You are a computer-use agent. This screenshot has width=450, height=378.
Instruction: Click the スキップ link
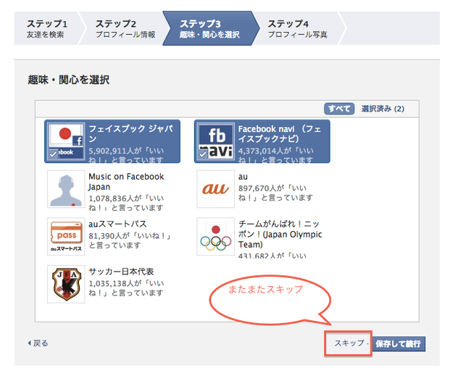click(349, 343)
